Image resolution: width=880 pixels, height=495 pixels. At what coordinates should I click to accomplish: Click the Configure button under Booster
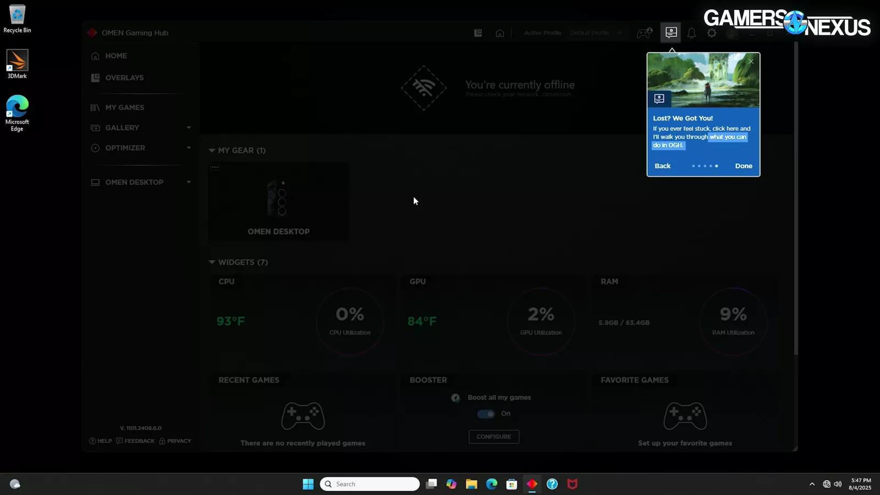click(493, 437)
